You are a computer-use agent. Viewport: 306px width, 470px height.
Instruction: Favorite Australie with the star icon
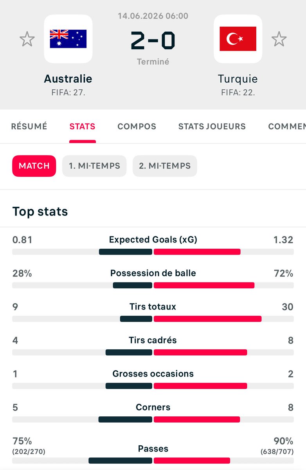[27, 39]
